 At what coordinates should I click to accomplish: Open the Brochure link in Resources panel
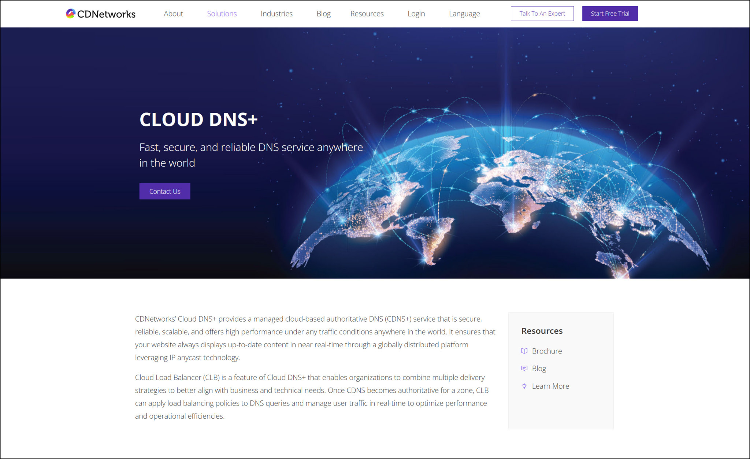coord(547,351)
